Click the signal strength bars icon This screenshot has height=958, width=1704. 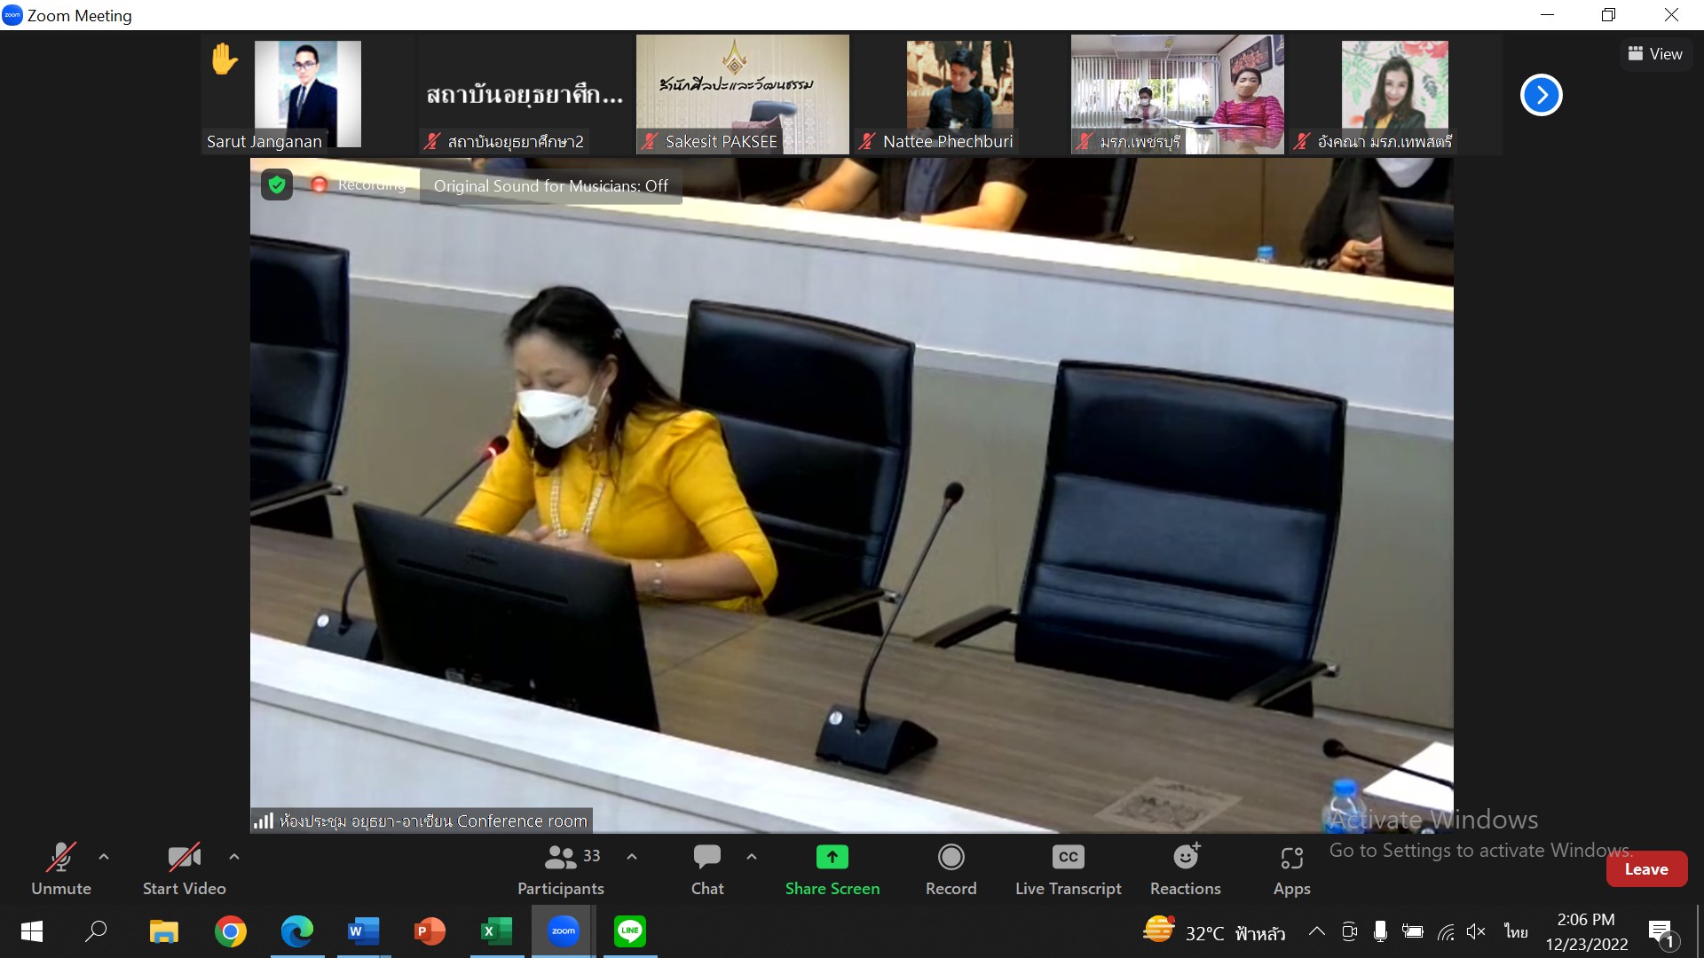[264, 821]
